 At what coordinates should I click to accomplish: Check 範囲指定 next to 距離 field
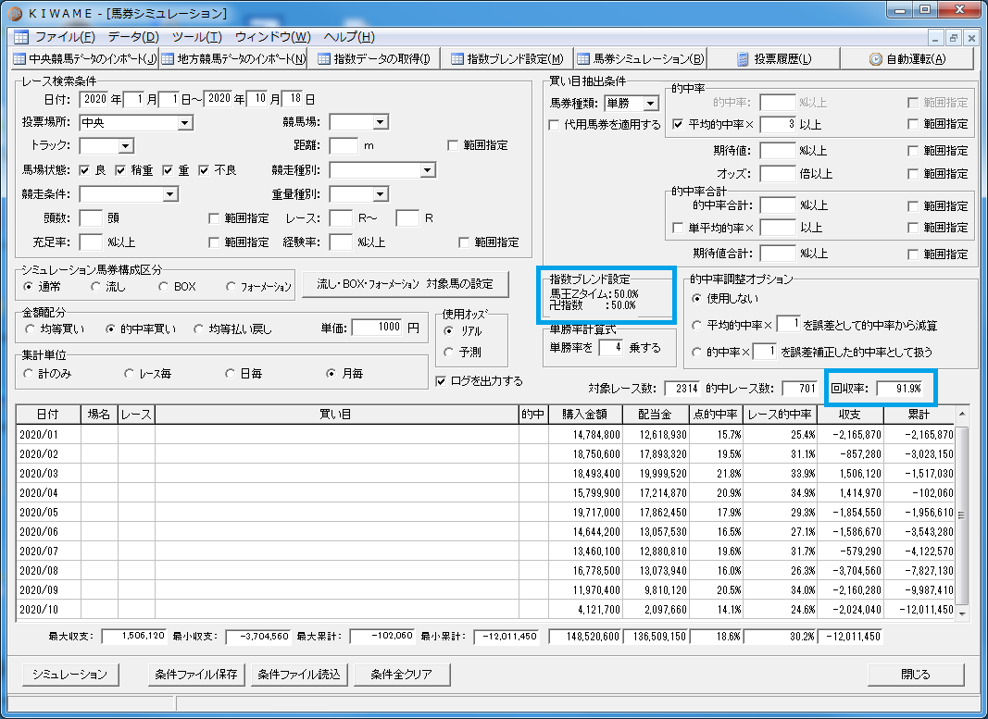click(453, 145)
